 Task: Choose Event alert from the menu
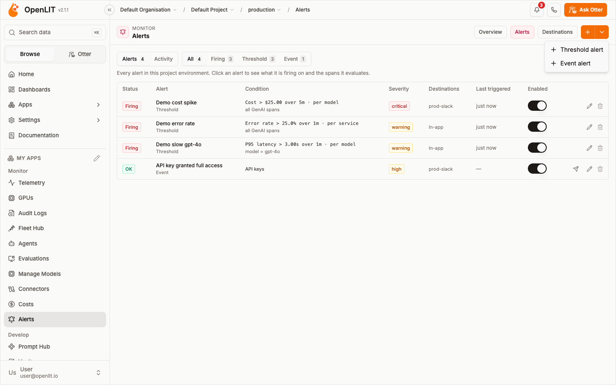coord(577,63)
